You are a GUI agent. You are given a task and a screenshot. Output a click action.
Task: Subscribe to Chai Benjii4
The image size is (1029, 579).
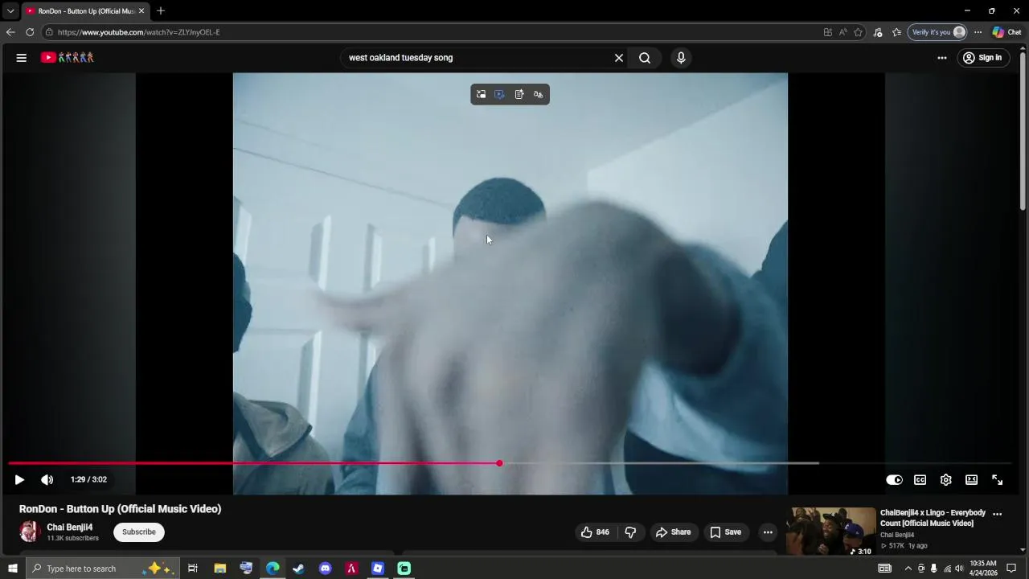click(x=139, y=532)
